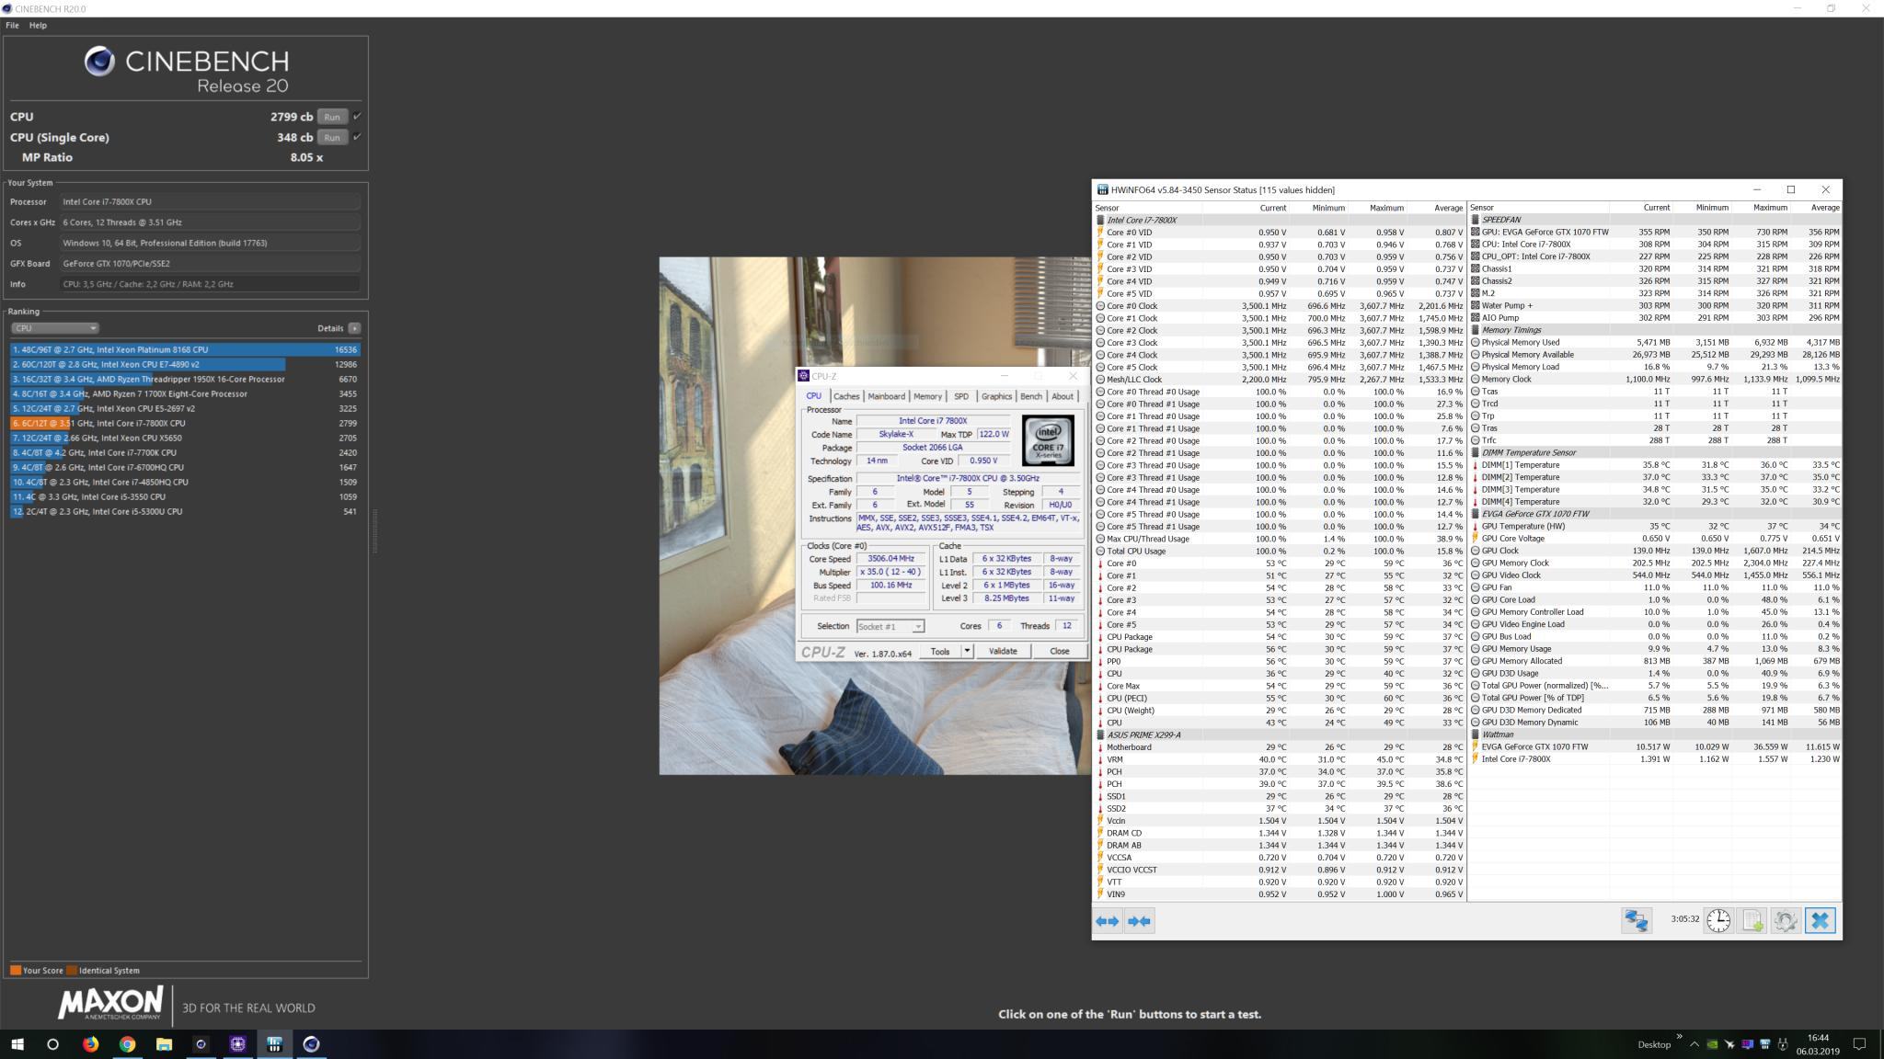
Task: Launch Google Chrome from the taskbar
Action: (127, 1044)
